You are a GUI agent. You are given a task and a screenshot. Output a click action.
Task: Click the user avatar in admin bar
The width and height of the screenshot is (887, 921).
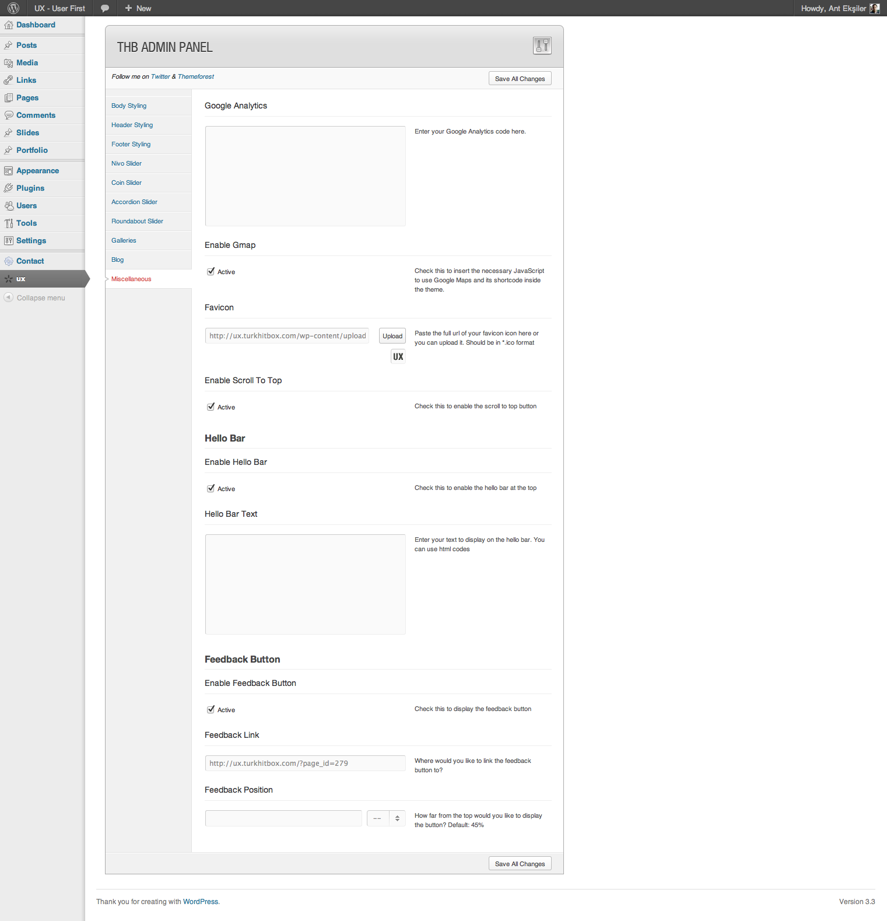874,8
